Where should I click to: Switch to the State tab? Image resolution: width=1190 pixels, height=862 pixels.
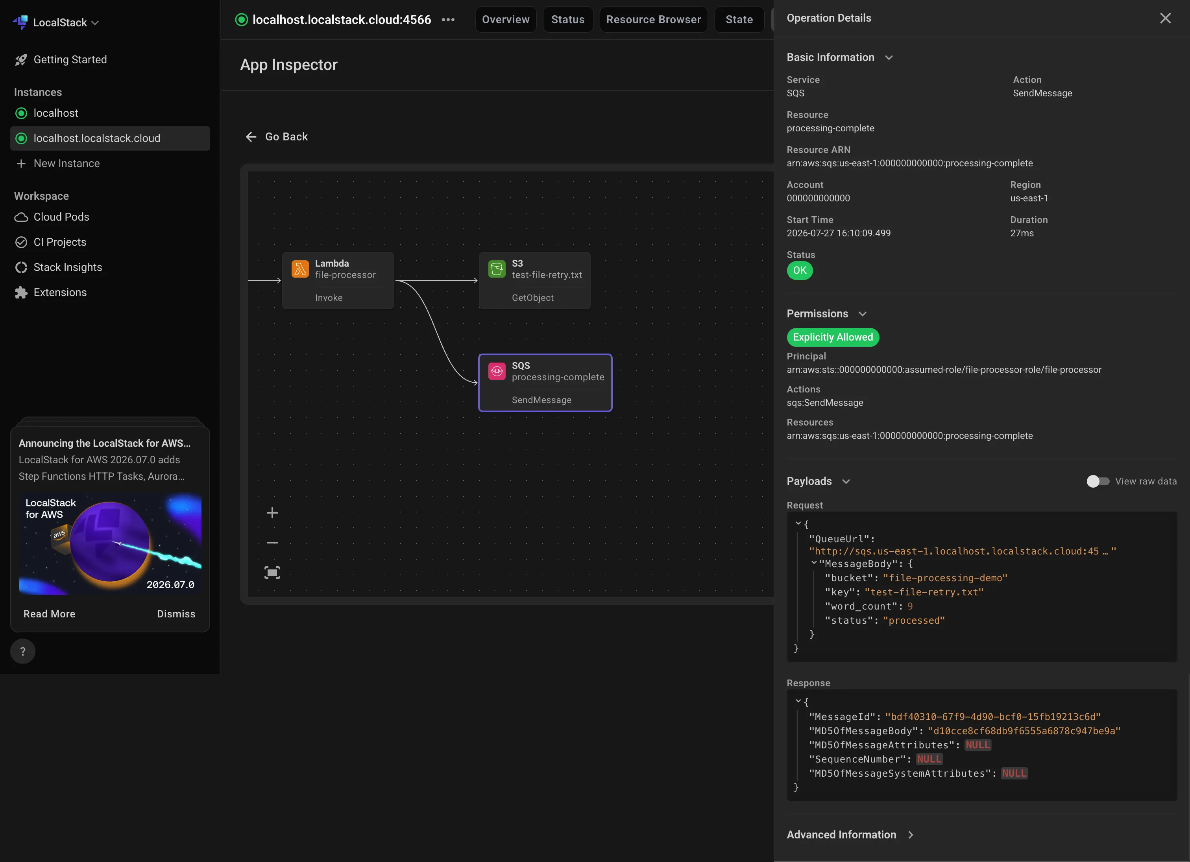739,20
